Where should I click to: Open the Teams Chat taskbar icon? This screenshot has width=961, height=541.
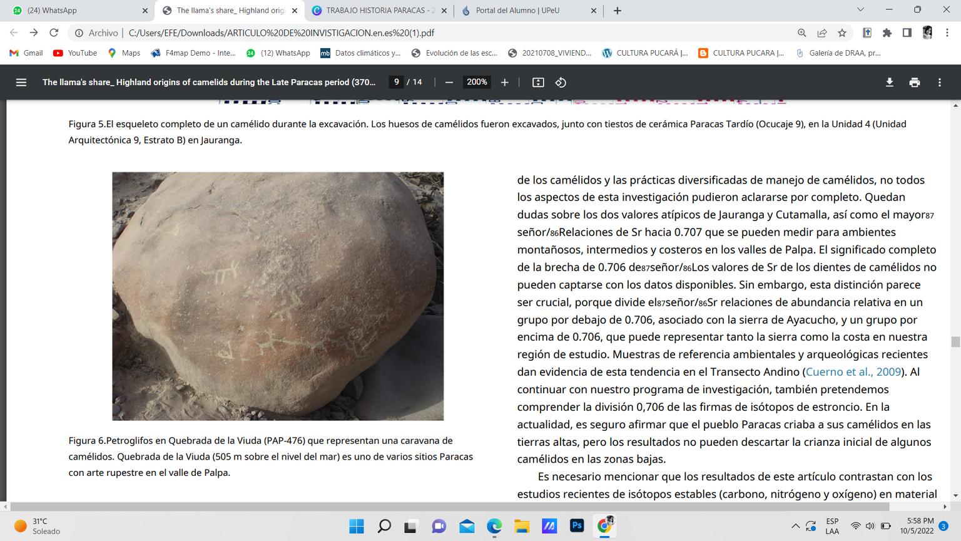tap(439, 526)
